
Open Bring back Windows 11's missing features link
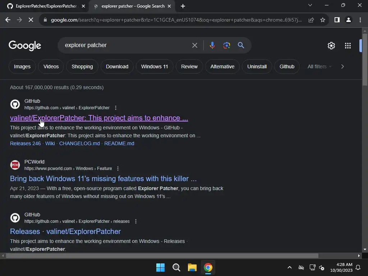click(103, 179)
